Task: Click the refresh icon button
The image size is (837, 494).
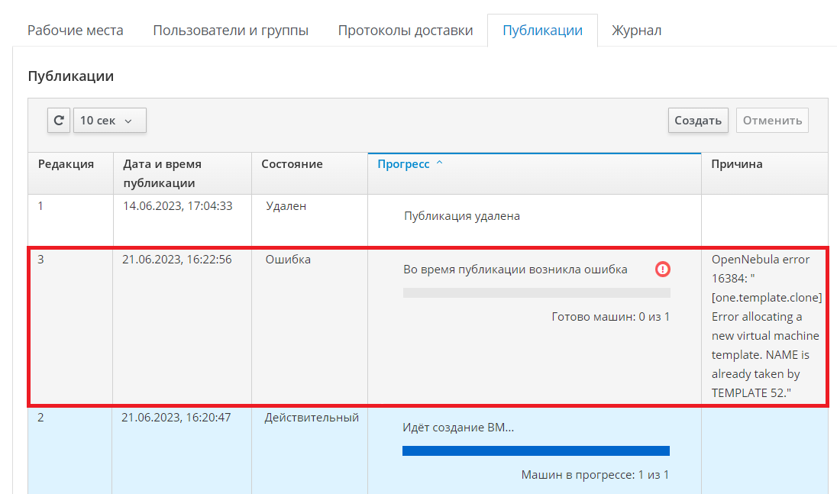Action: coord(59,121)
